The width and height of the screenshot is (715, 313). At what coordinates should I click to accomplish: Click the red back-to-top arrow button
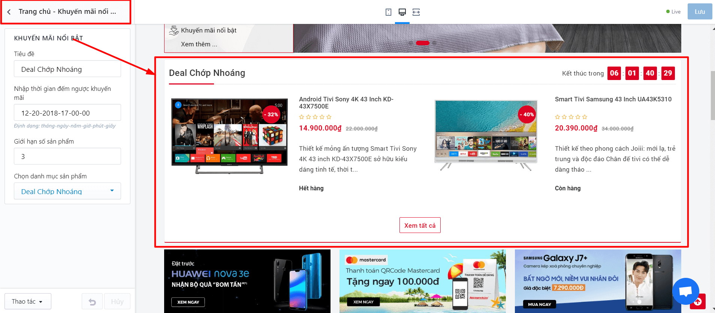[698, 301]
